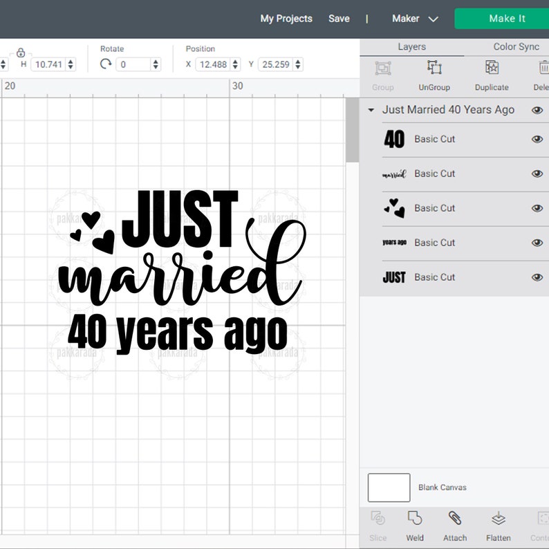
Task: Select the 'years ago' layer thumbnail
Action: [x=394, y=242]
